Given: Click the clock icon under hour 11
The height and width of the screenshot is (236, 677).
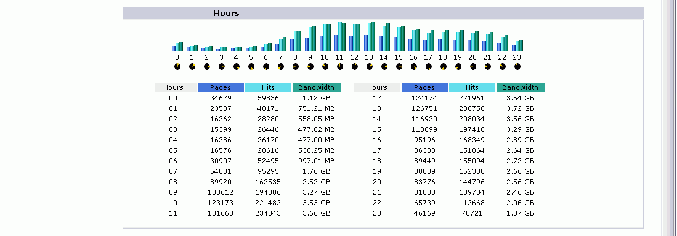Looking at the screenshot, I should click(340, 67).
